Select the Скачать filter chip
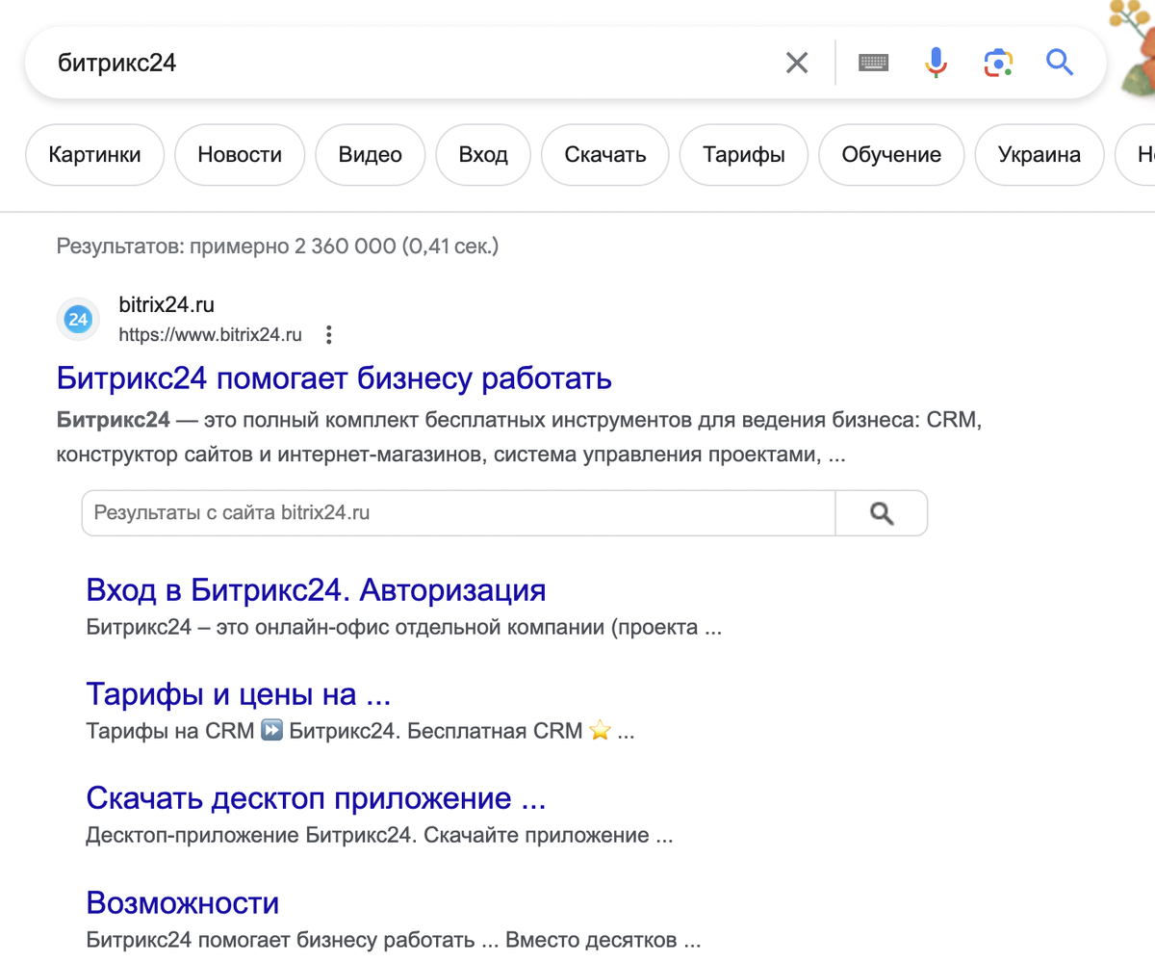The height and width of the screenshot is (962, 1155). pyautogui.click(x=605, y=154)
